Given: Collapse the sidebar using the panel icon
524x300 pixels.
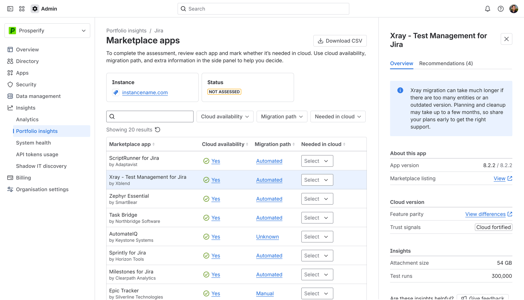Looking at the screenshot, I should click(x=10, y=8).
